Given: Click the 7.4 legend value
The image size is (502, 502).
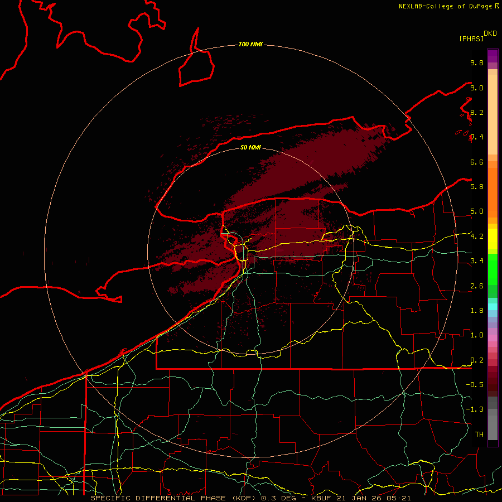Looking at the screenshot, I should pos(477,137).
